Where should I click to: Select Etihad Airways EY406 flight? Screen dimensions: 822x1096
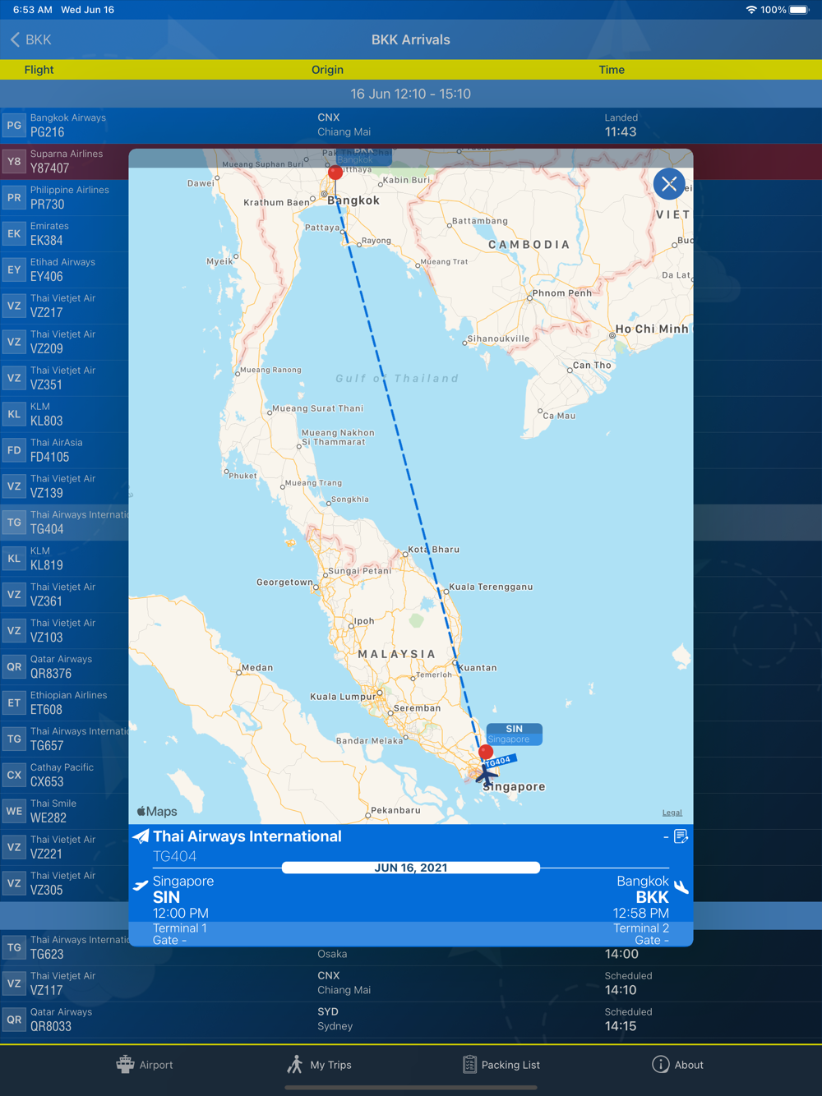[x=64, y=270]
